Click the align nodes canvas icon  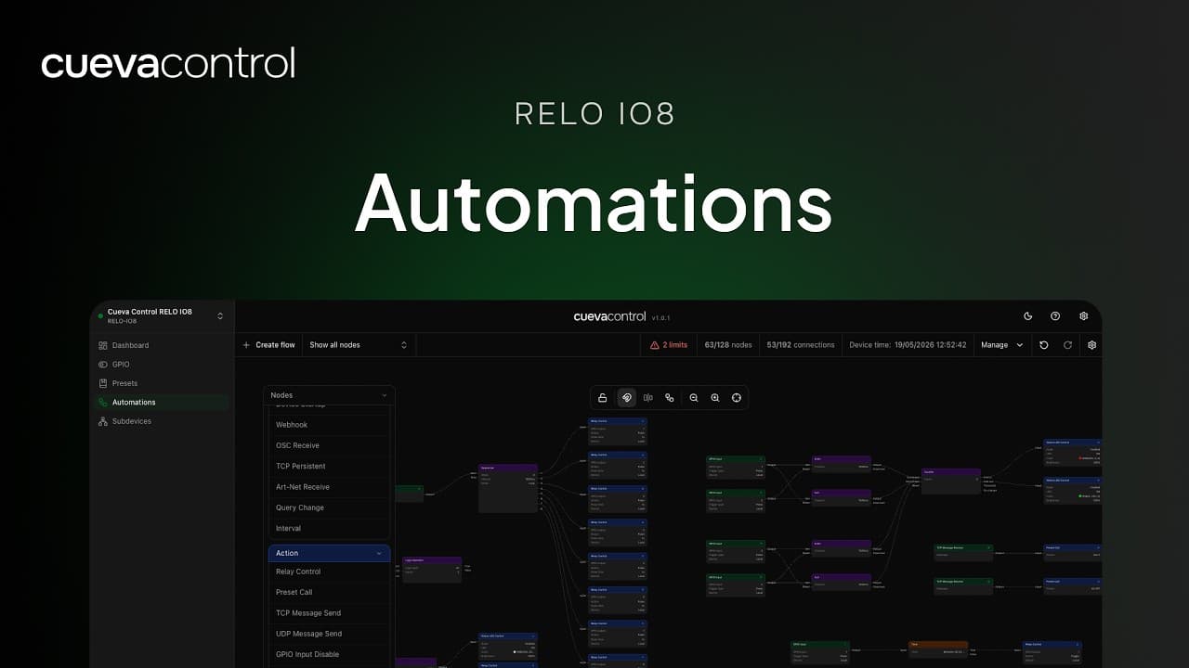coord(648,398)
